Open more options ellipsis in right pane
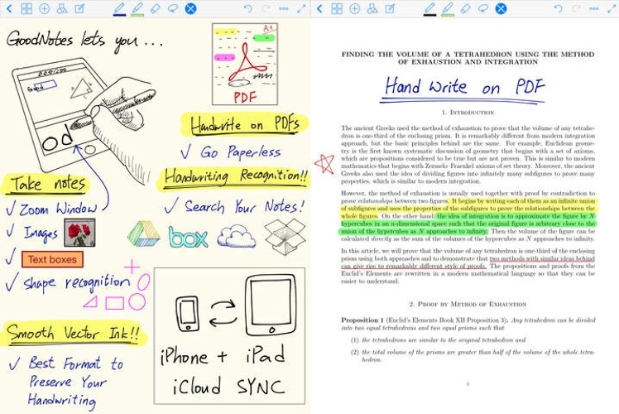The image size is (619, 414). coord(593,8)
